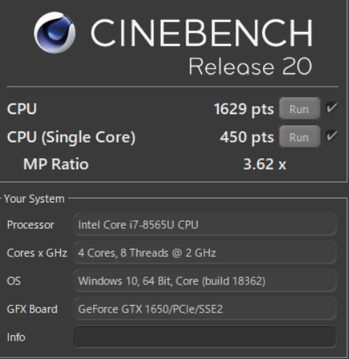Viewport: 349px width, 359px height.
Task: Run the CPU multi-core benchmark
Action: pos(300,108)
